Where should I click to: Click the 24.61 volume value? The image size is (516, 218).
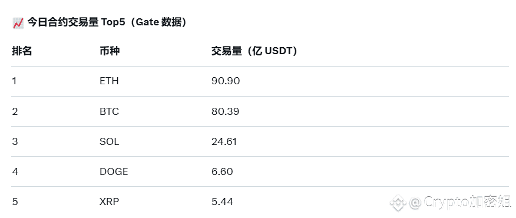click(224, 141)
